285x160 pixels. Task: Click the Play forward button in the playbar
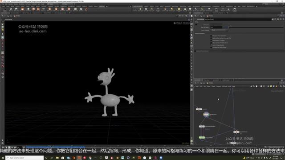(x=12, y=147)
